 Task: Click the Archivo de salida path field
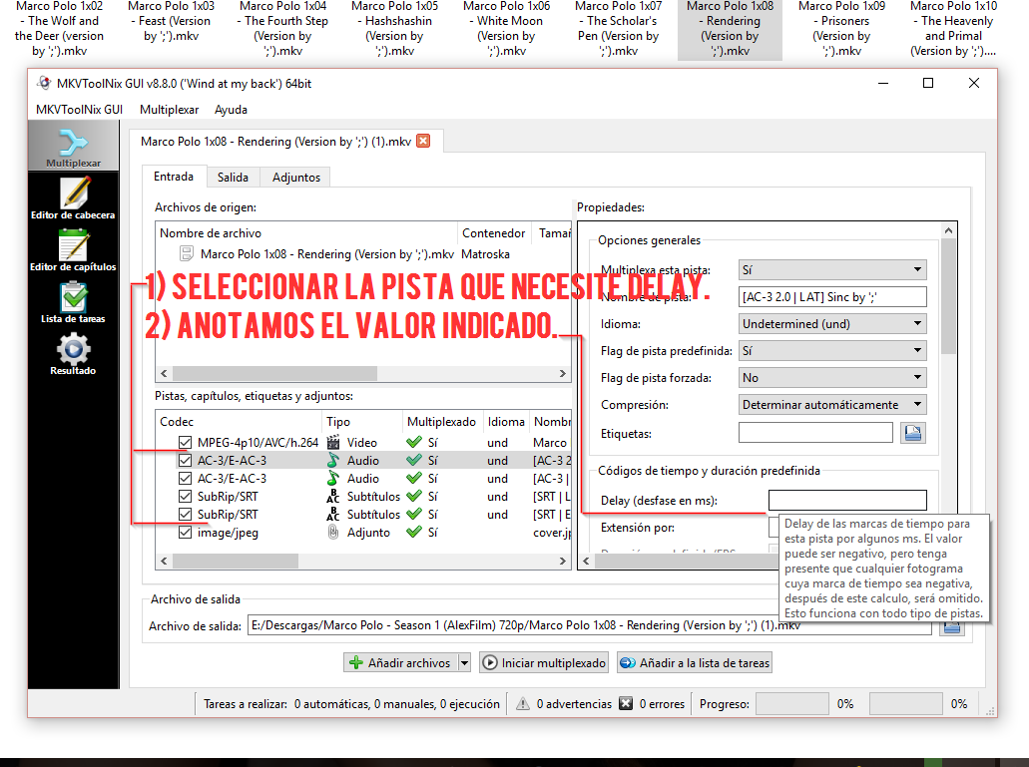[x=589, y=625]
